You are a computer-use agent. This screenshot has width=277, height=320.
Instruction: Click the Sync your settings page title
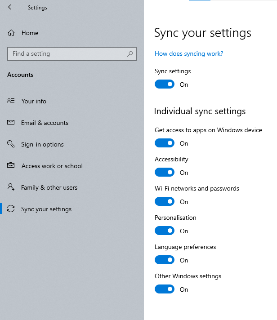click(x=202, y=33)
